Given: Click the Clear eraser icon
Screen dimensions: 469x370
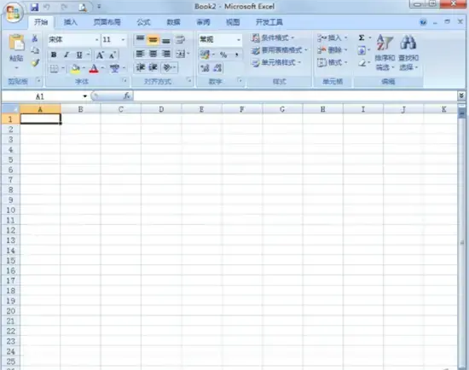Looking at the screenshot, I should pos(362,63).
